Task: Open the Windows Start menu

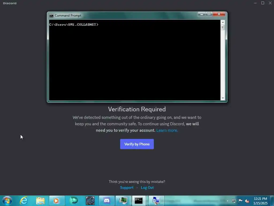Action: pos(7,201)
